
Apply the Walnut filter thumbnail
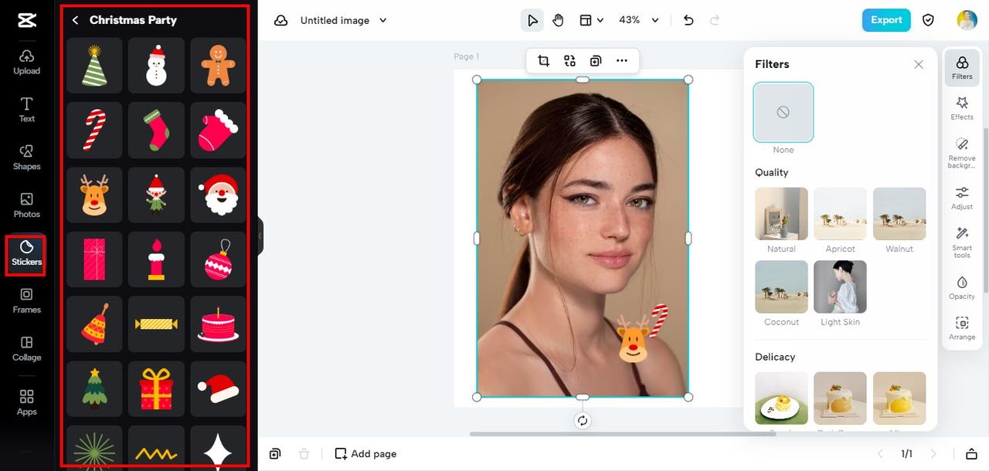pos(899,214)
